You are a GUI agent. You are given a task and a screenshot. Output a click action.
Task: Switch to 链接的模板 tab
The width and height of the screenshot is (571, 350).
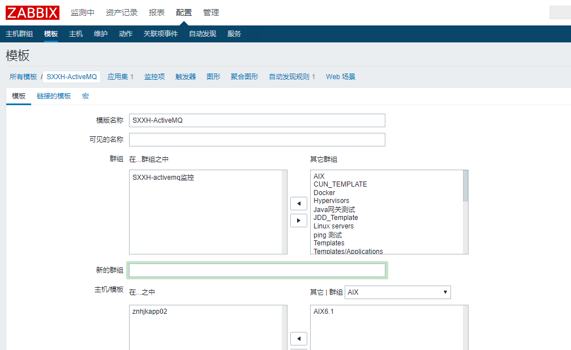(x=54, y=96)
